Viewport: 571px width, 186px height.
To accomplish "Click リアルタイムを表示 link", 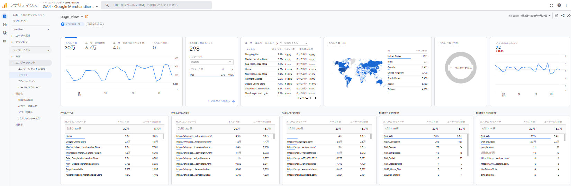I will 219,101.
